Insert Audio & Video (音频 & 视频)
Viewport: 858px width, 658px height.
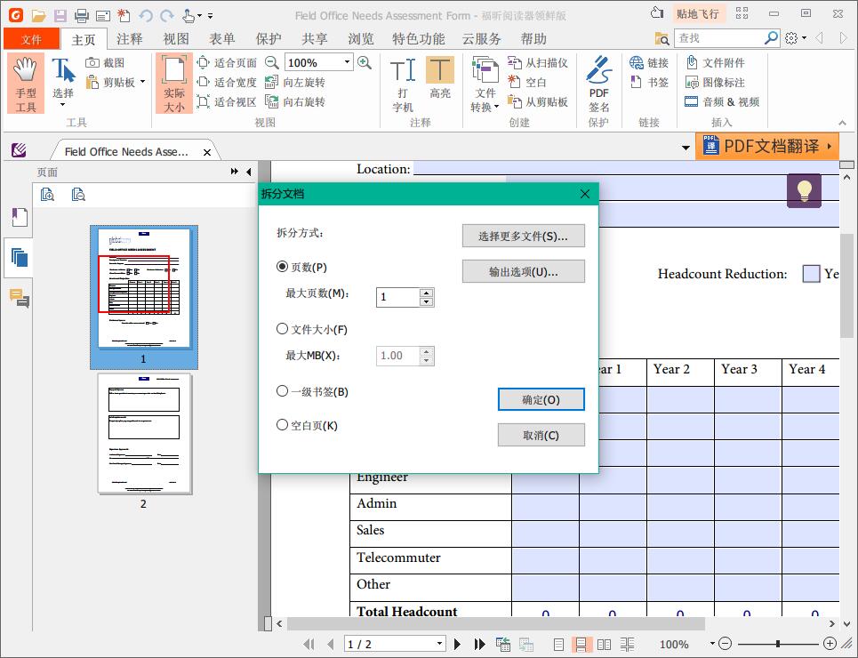pos(722,102)
